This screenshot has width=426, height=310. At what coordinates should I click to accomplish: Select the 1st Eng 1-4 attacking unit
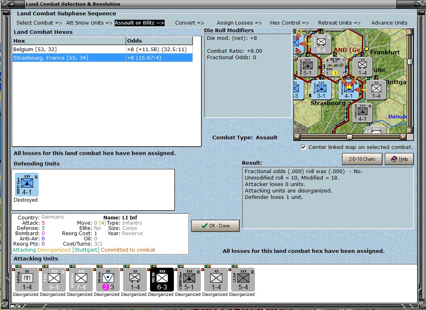click(x=27, y=280)
